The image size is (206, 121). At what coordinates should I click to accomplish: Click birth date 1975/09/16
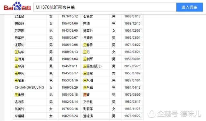pyautogui.click(x=70, y=109)
